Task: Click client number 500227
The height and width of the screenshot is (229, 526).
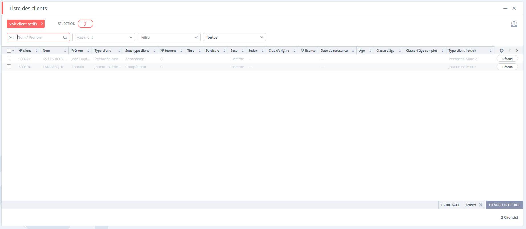Action: tap(25, 59)
